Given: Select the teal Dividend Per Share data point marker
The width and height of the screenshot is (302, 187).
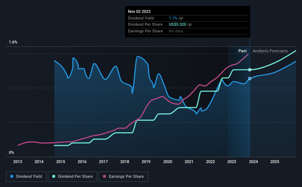Looking at the screenshot, I should 250,70.
